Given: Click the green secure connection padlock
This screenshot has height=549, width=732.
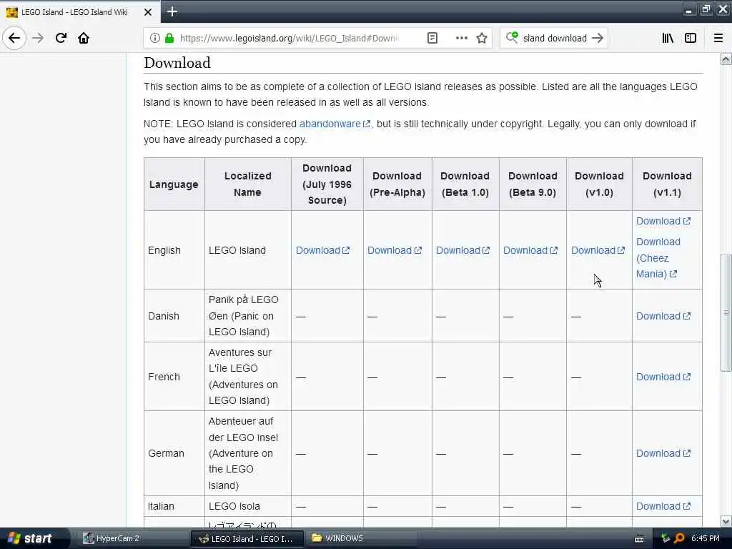Looking at the screenshot, I should [169, 39].
